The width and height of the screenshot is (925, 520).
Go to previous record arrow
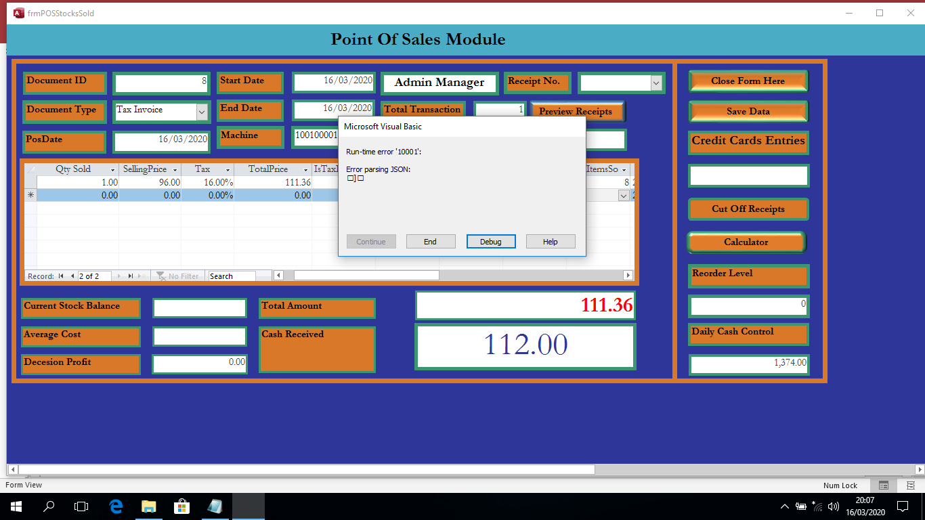pos(72,276)
